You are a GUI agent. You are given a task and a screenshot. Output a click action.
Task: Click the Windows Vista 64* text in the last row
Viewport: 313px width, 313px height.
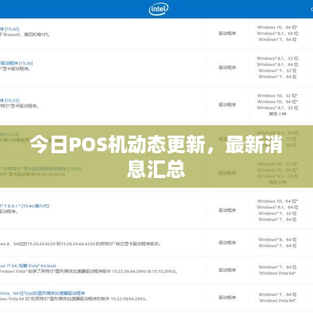pyautogui.click(x=278, y=301)
